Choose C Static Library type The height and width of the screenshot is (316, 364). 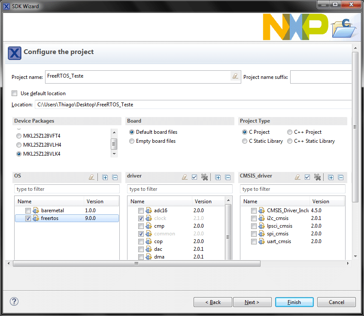point(244,141)
